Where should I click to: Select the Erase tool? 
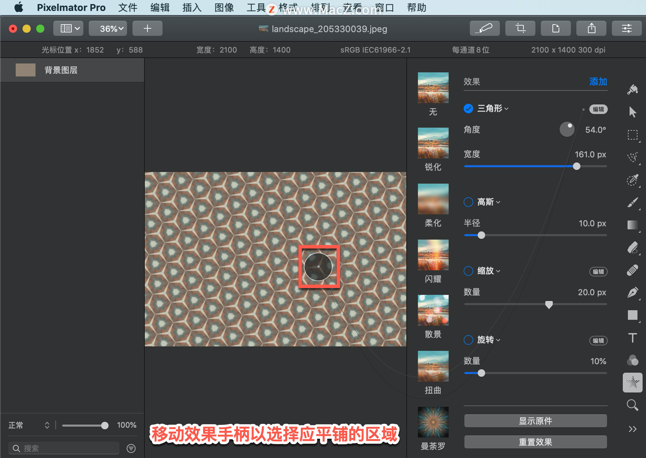[x=632, y=247]
